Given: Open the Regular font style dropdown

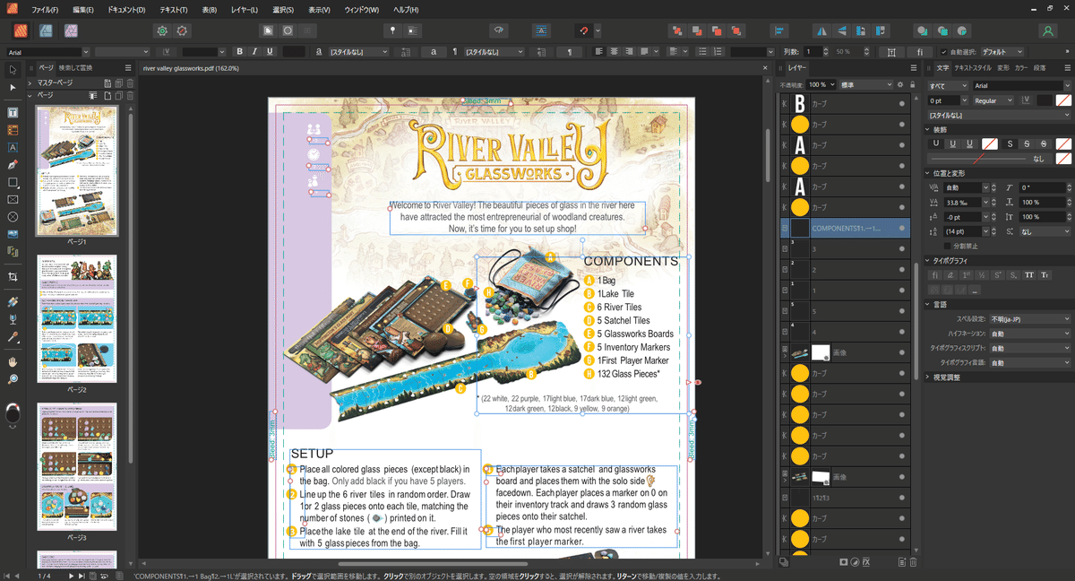Looking at the screenshot, I should tap(992, 100).
